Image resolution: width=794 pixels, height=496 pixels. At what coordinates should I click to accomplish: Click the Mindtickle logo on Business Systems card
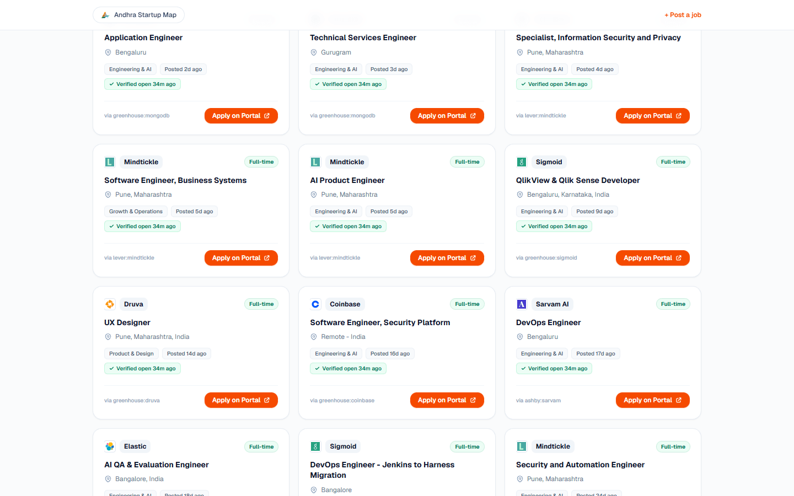(110, 162)
